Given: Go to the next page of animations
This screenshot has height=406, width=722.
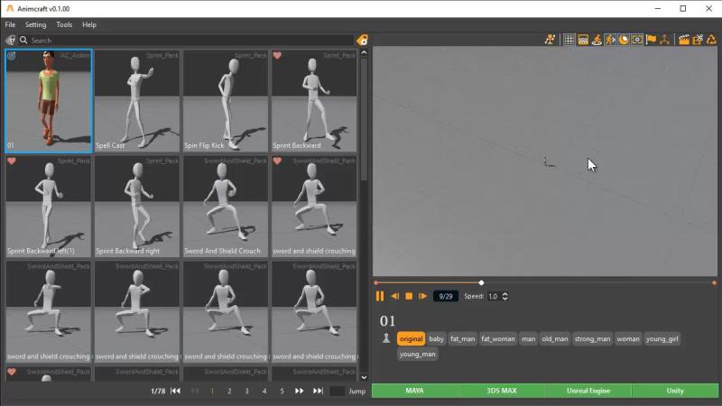Looking at the screenshot, I should (299, 391).
